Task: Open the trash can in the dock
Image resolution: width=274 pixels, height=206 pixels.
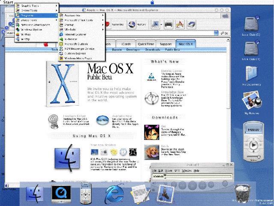Action: [243, 194]
